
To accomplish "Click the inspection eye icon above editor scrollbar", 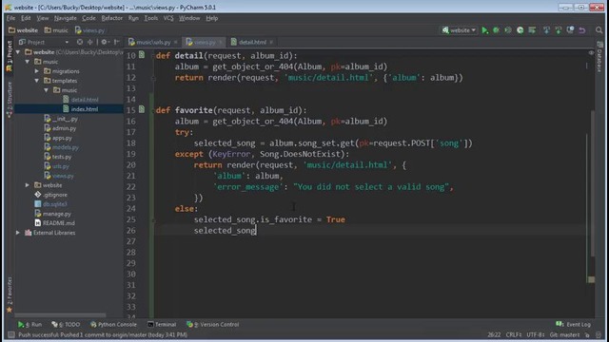I will coord(591,53).
